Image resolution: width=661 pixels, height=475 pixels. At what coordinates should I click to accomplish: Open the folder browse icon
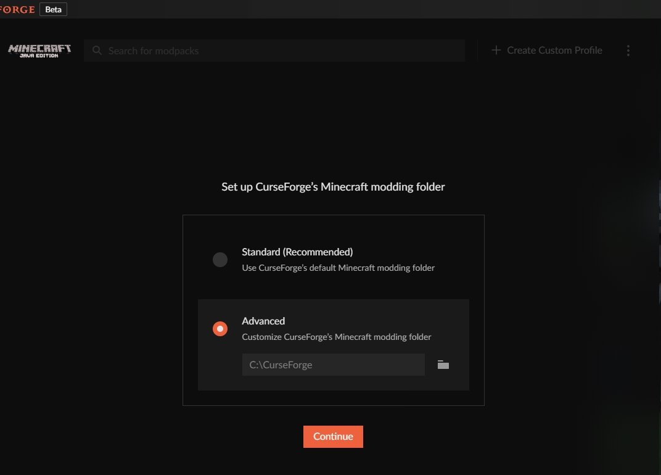coord(443,365)
